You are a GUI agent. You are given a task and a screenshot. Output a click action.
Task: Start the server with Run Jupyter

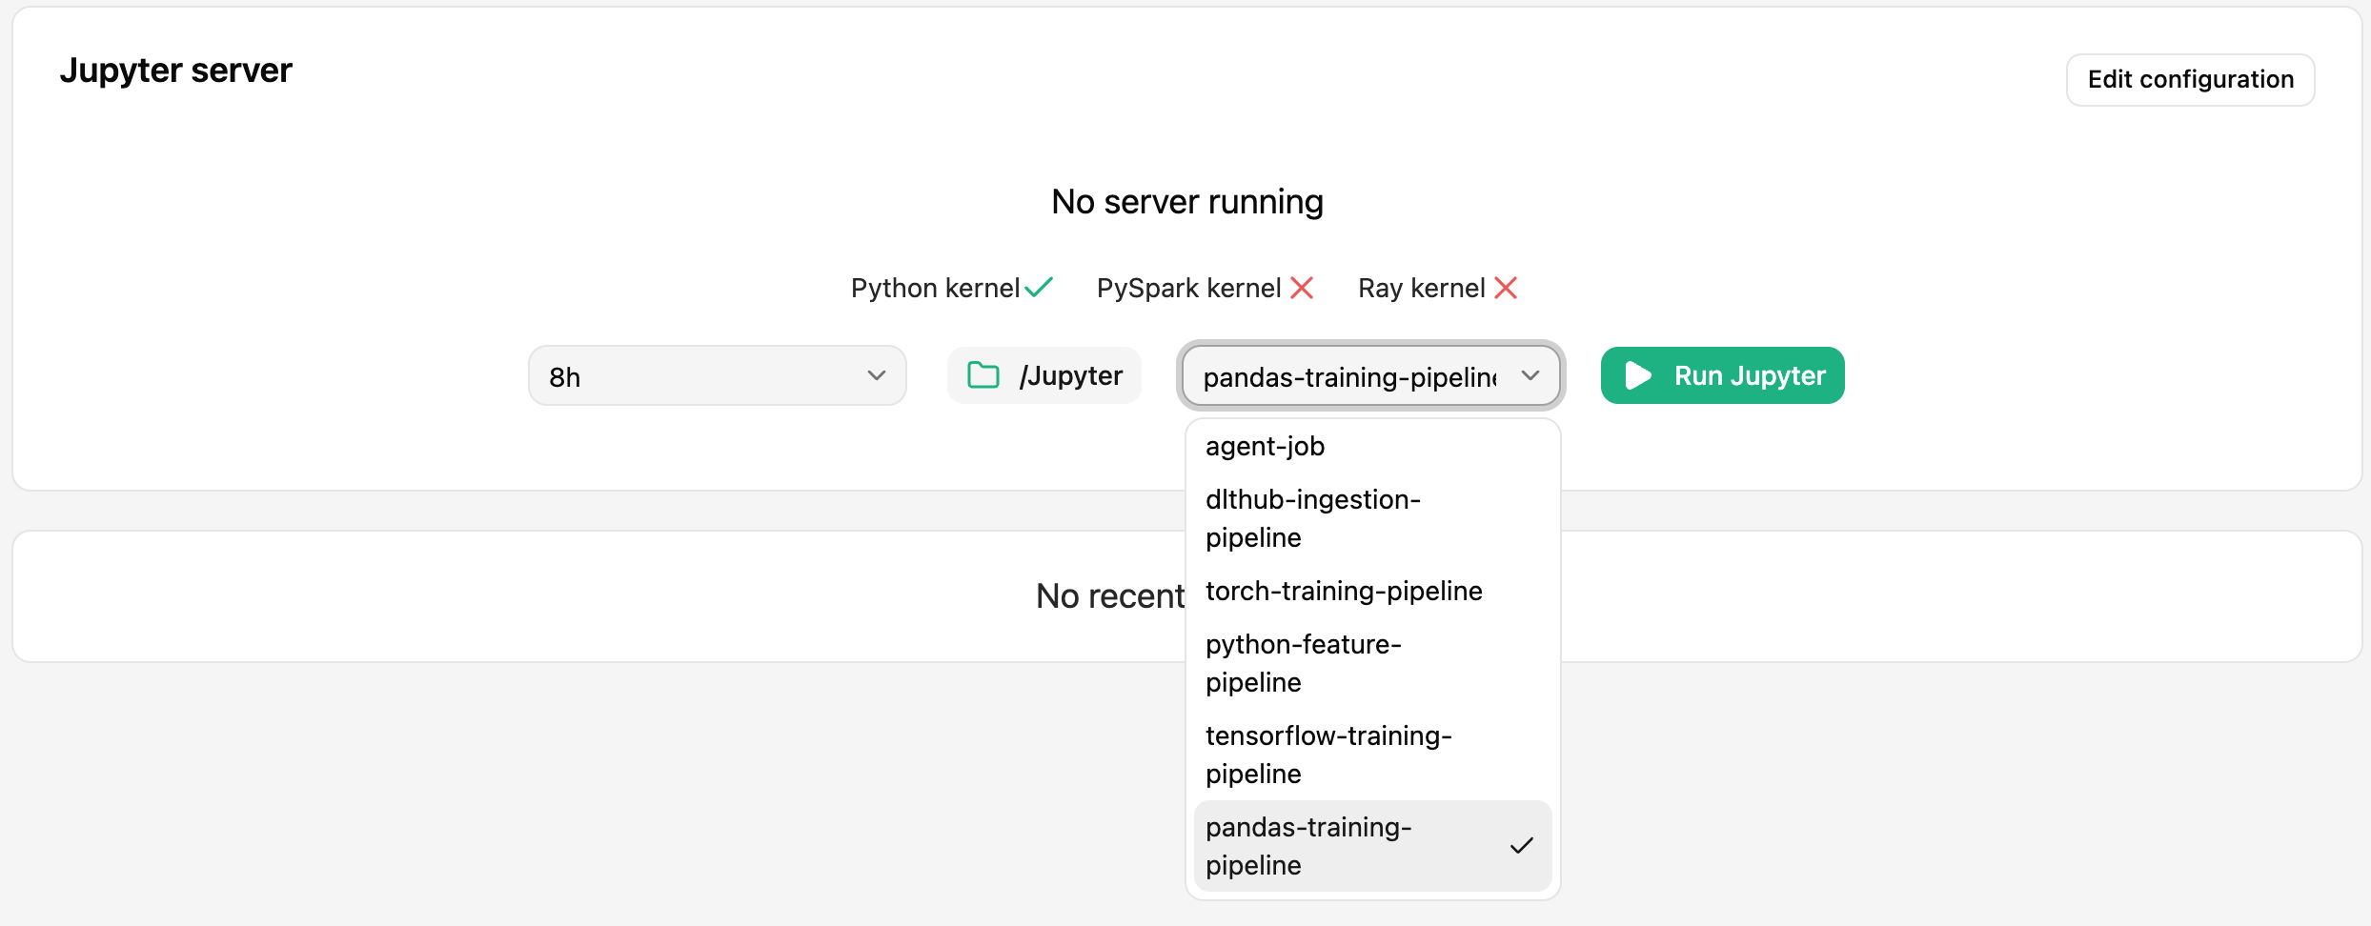pos(1722,375)
